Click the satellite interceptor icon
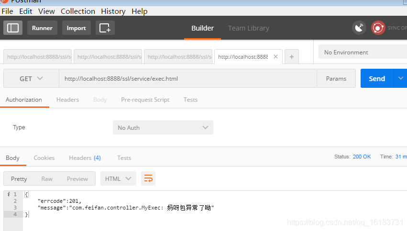The width and height of the screenshot is (407, 231). (x=359, y=28)
